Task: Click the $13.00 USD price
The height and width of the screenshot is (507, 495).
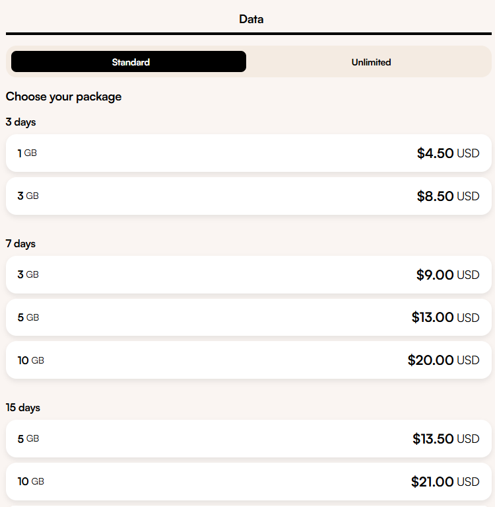Action: coord(445,317)
